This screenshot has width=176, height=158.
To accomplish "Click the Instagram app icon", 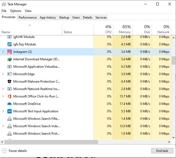I will [x=10, y=52].
